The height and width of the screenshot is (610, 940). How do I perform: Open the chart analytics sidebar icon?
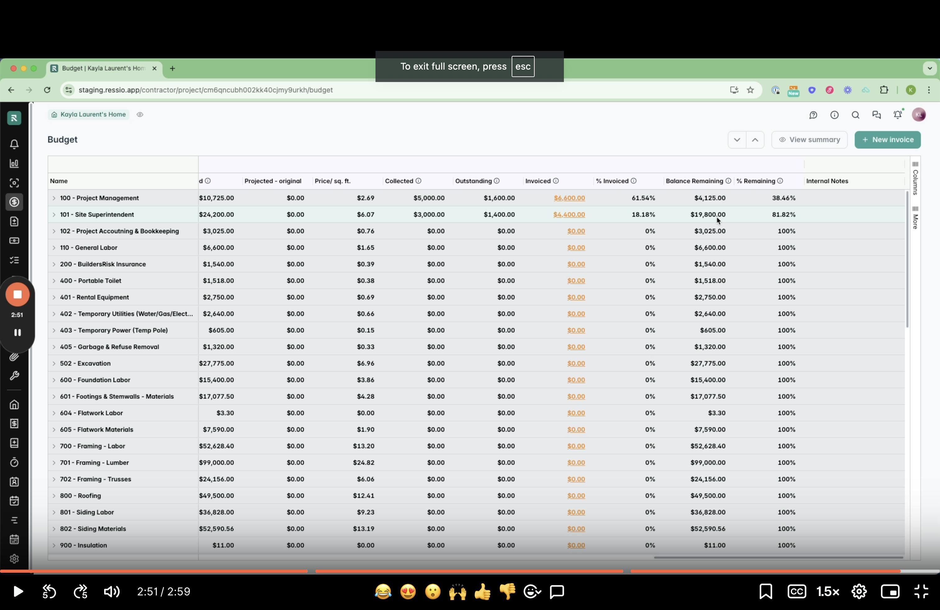tap(14, 163)
